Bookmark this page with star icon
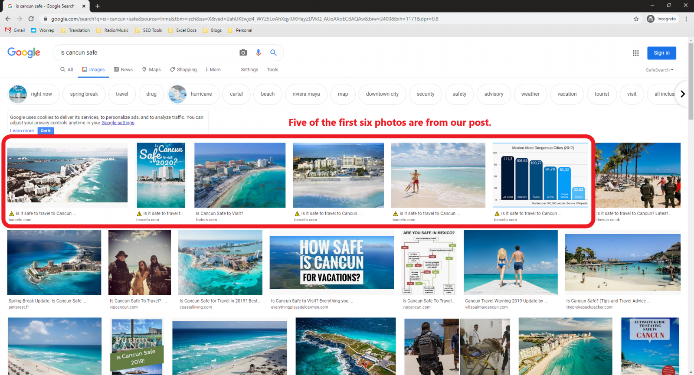Image resolution: width=694 pixels, height=375 pixels. pos(636,19)
